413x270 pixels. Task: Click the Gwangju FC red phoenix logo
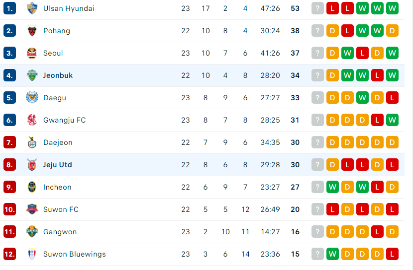tap(32, 120)
